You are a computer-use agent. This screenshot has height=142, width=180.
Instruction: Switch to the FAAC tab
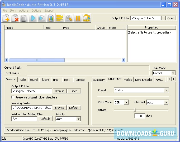click(x=159, y=80)
